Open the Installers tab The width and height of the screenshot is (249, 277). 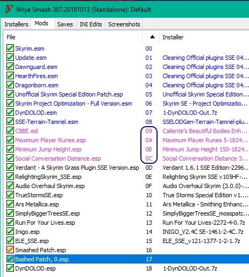[16, 24]
